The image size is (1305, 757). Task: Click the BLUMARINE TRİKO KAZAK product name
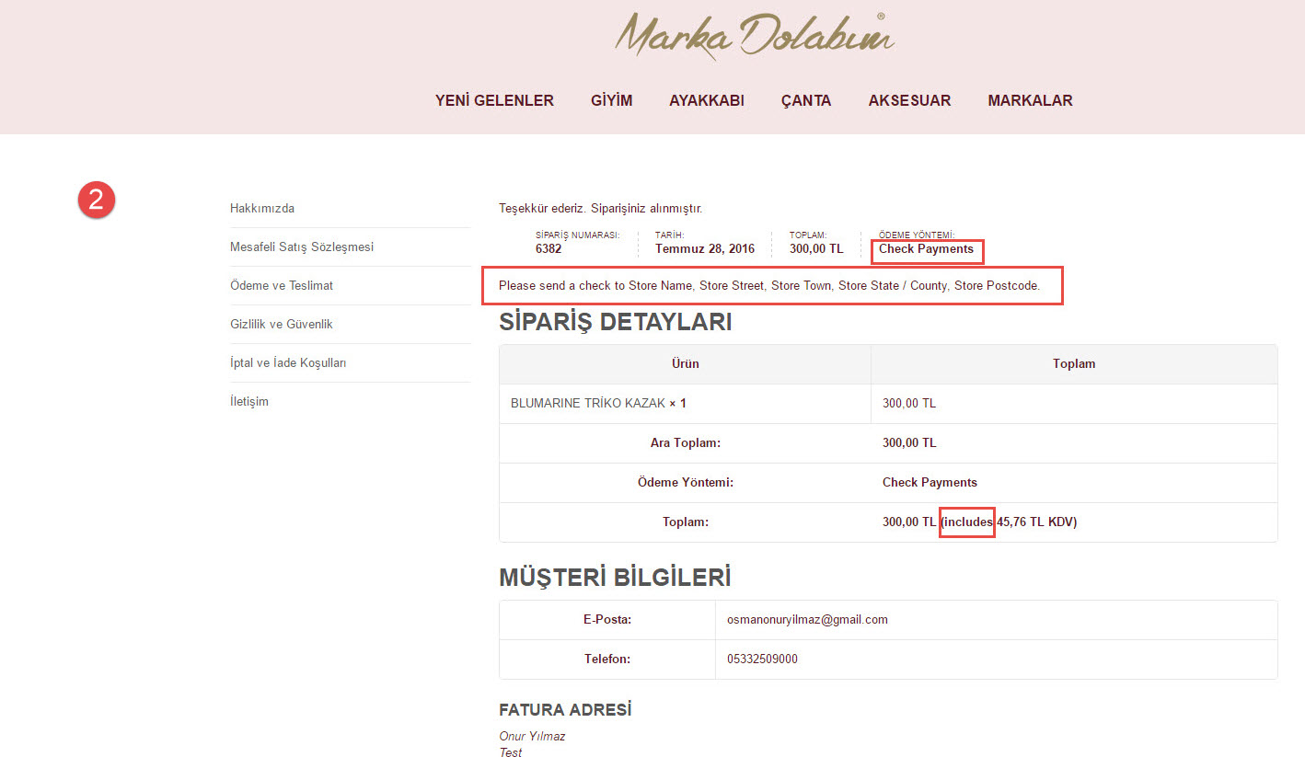587,404
